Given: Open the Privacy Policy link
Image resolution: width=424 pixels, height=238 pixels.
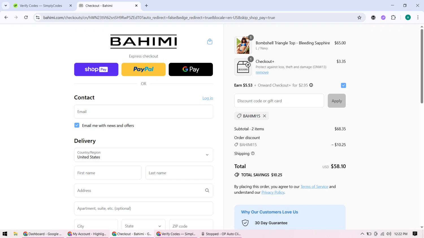Looking at the screenshot, I should coord(273,192).
